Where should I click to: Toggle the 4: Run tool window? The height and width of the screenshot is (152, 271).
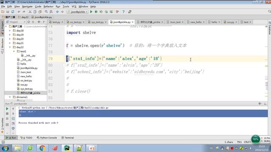click(11, 138)
